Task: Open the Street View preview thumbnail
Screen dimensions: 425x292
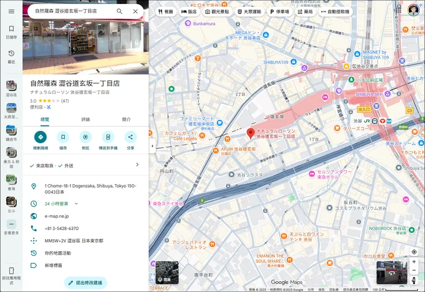Action: [392, 273]
